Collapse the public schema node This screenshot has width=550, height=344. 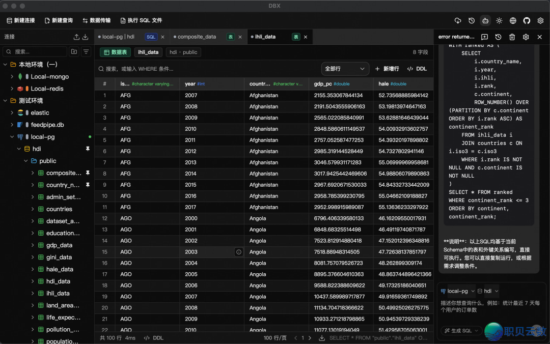(x=25, y=161)
